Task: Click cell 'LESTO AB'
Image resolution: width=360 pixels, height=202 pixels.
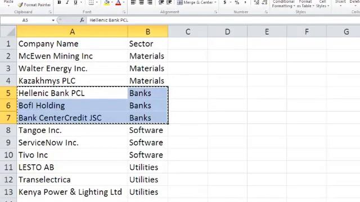Action: pos(72,167)
